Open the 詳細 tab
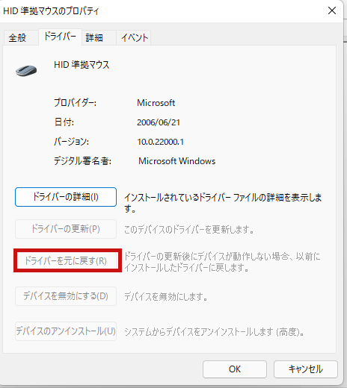Screen dimensions: 347x388 [x=94, y=38]
